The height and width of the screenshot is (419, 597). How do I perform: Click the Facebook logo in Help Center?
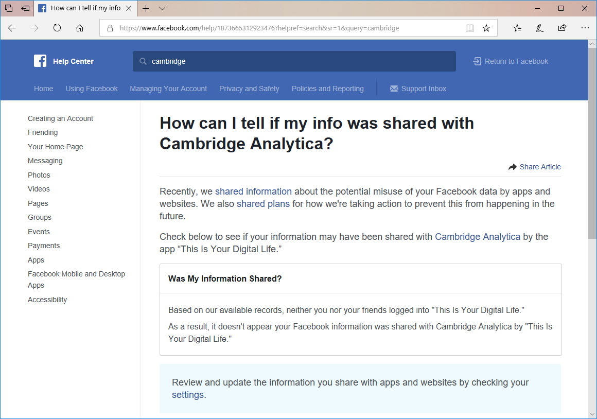[x=40, y=61]
